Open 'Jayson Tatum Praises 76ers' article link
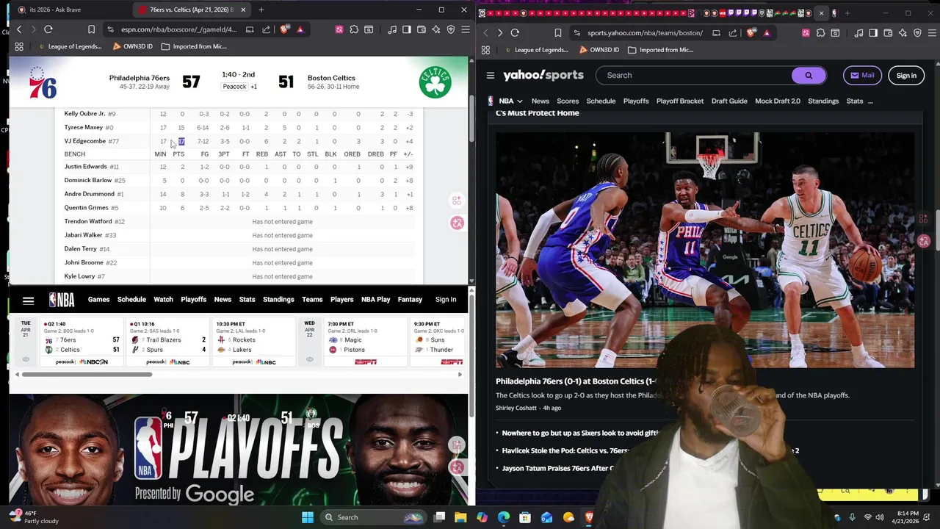This screenshot has width=940, height=529. [558, 469]
